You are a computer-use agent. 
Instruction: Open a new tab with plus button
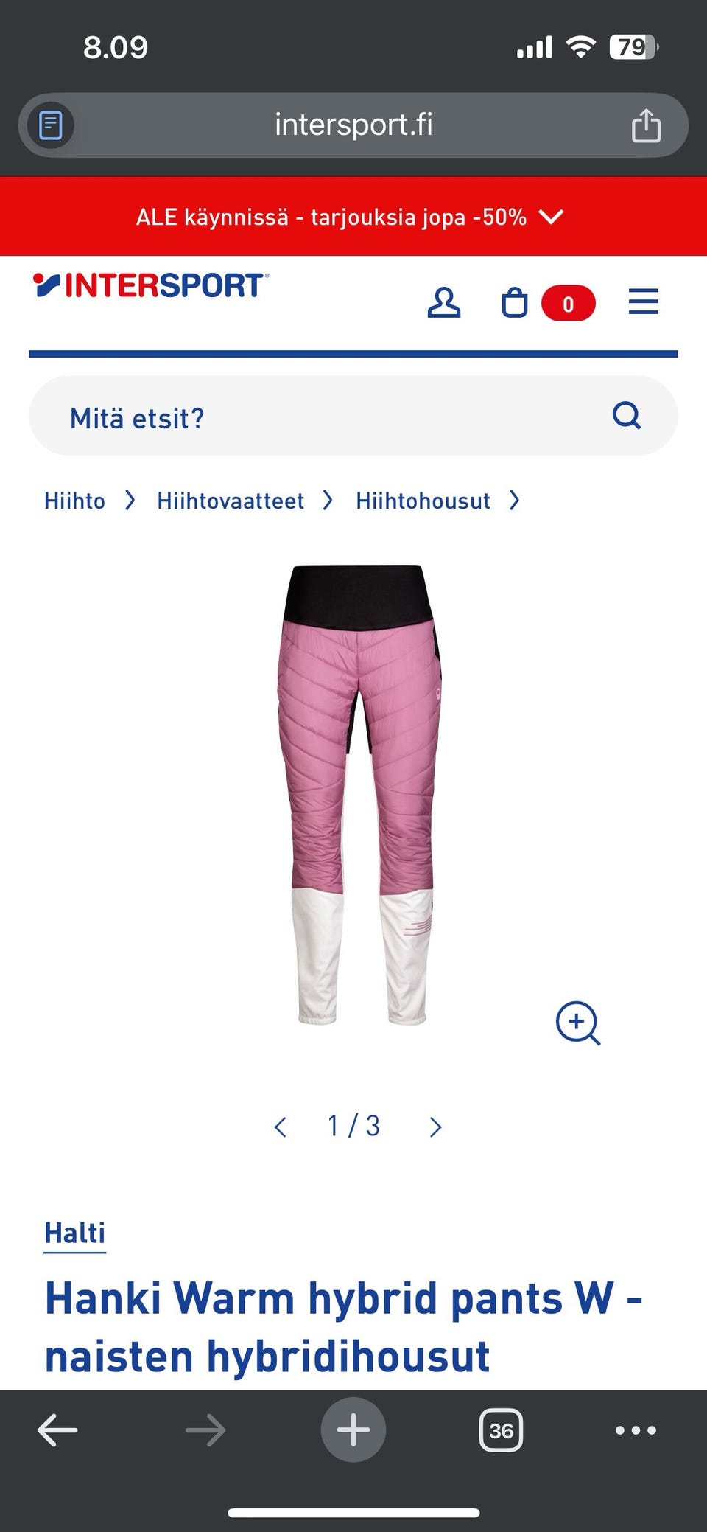tap(353, 1430)
